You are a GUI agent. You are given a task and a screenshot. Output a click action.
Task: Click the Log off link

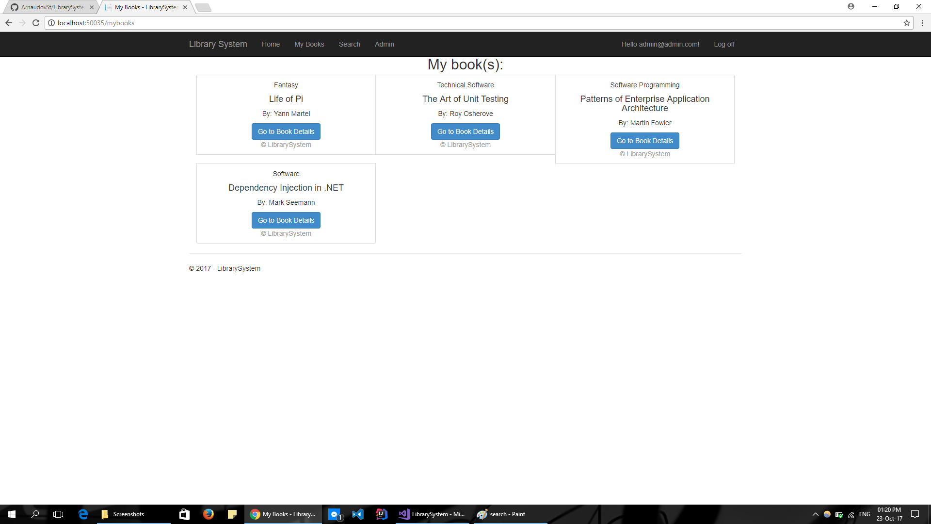[x=724, y=44]
